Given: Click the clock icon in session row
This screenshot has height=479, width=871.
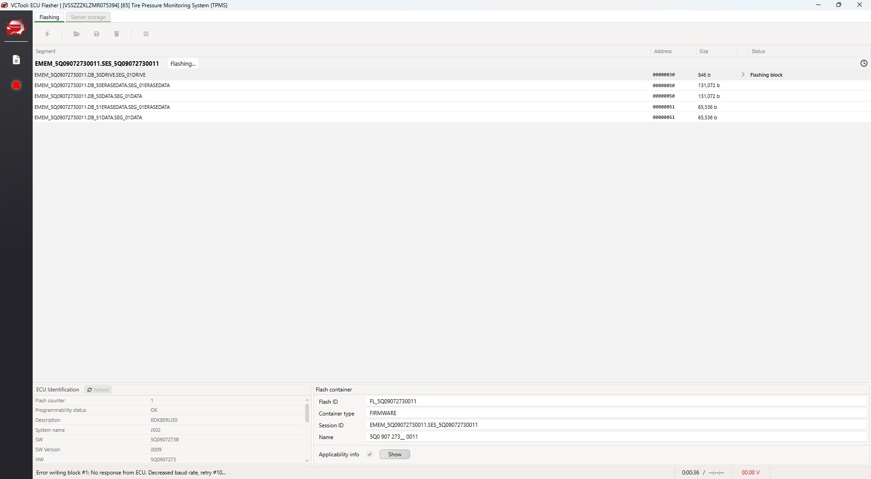Looking at the screenshot, I should coord(864,64).
